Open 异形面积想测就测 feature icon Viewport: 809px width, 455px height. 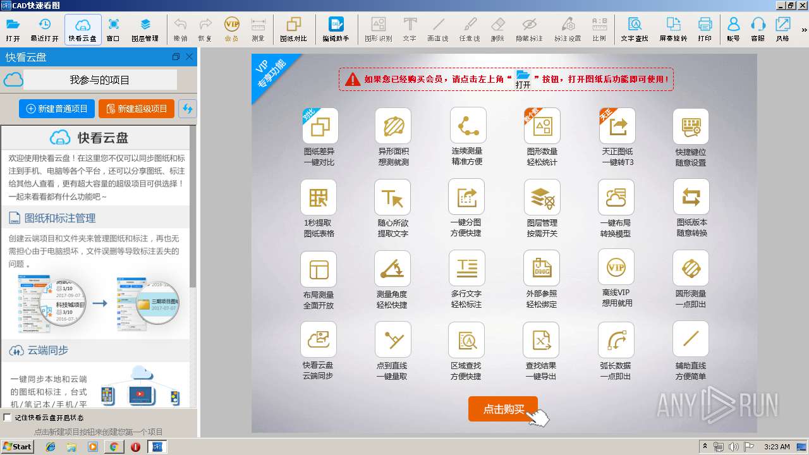point(393,126)
